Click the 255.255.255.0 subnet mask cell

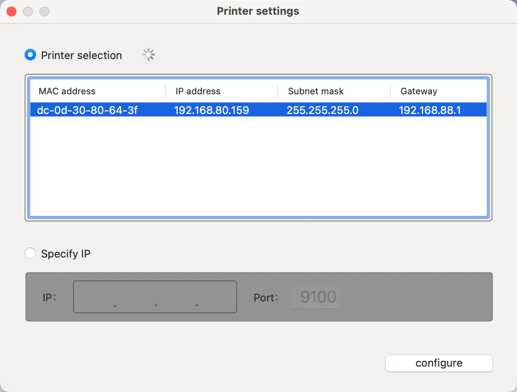[323, 110]
